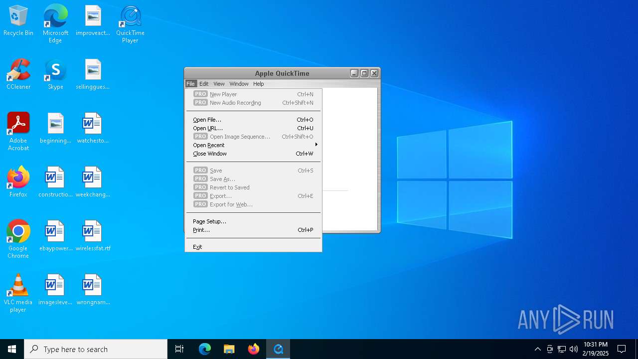This screenshot has height=359, width=638.
Task: Select the Firefox desktop shortcut
Action: pos(18,182)
